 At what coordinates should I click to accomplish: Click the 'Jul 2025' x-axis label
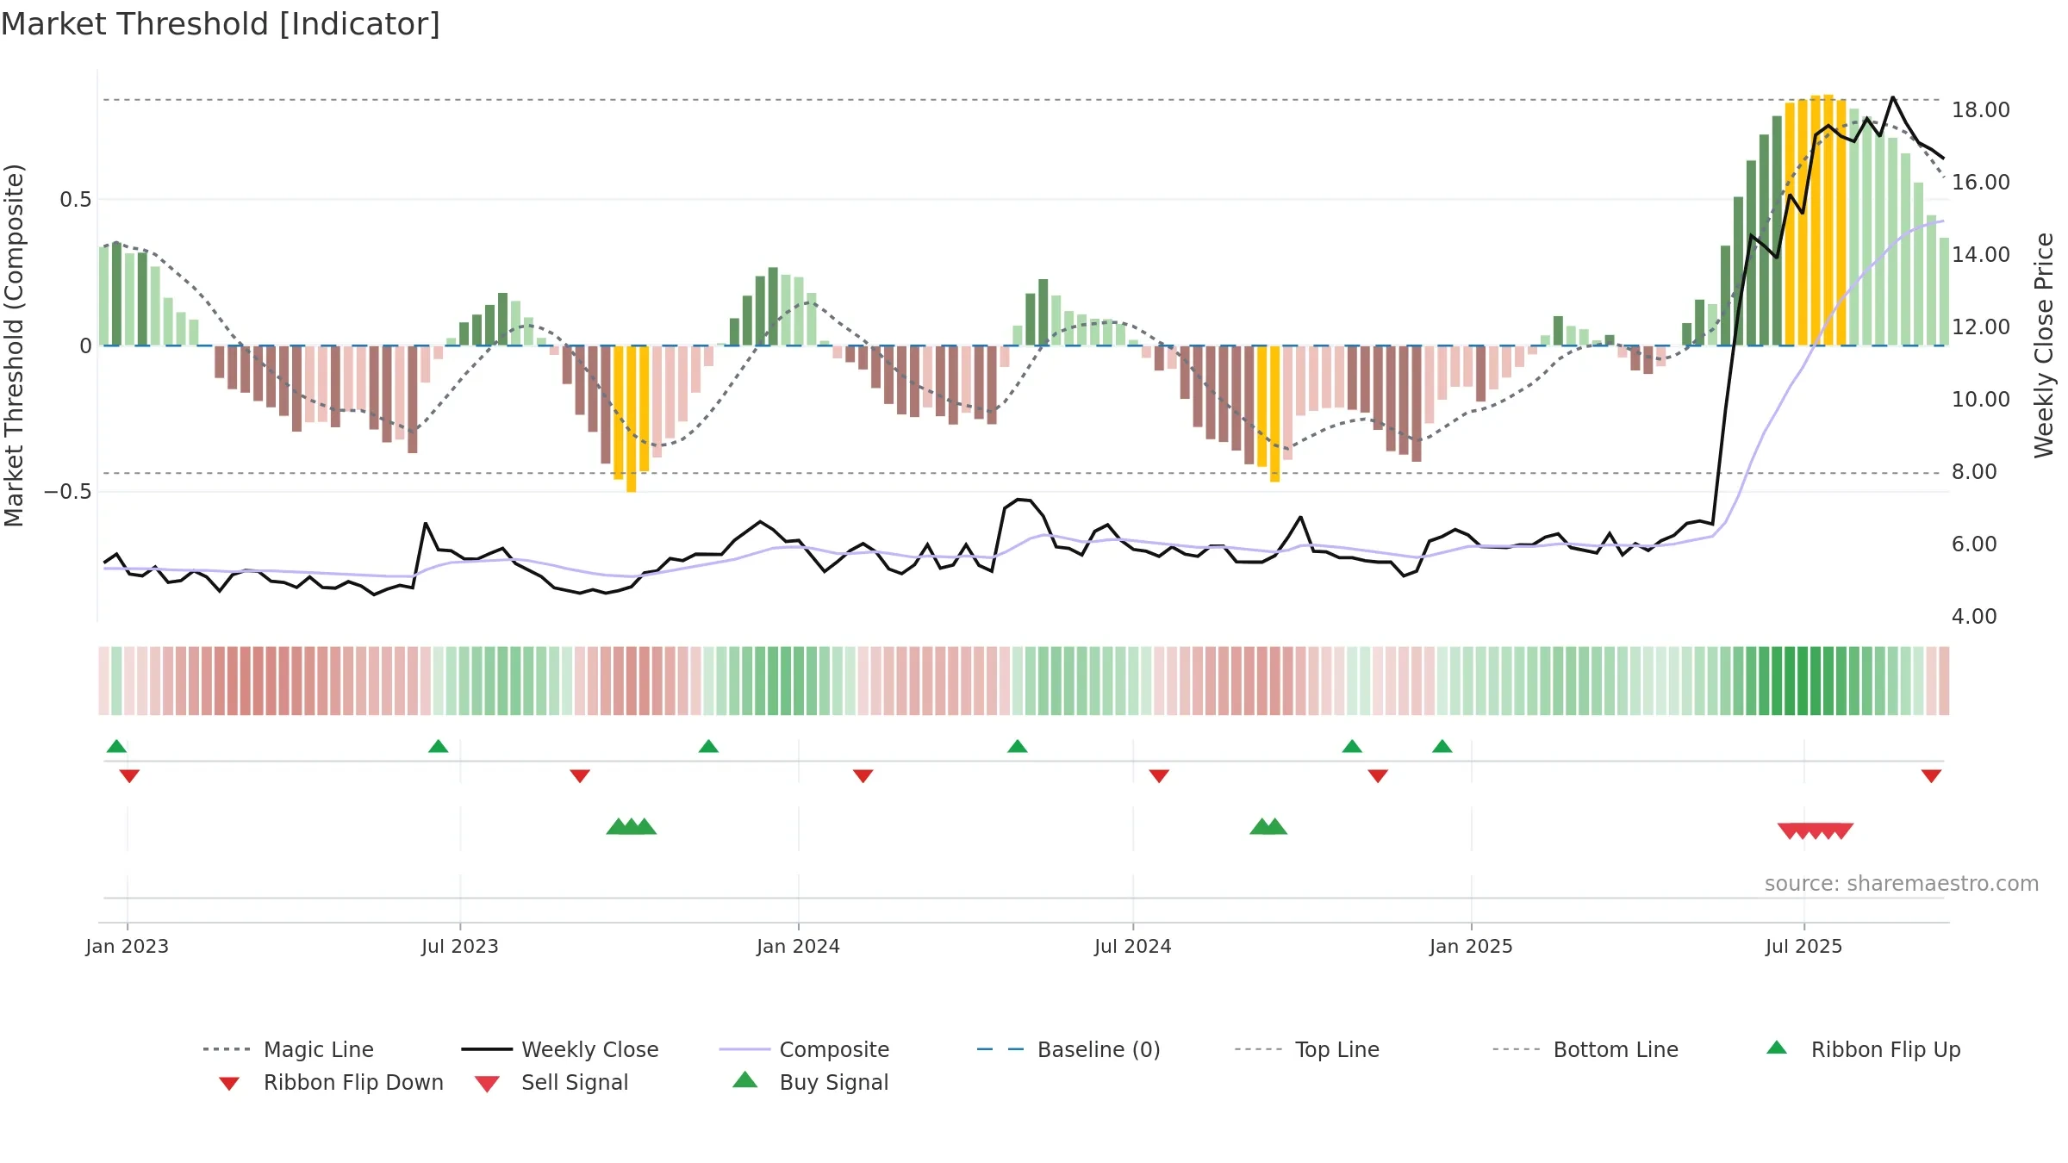tap(1804, 947)
